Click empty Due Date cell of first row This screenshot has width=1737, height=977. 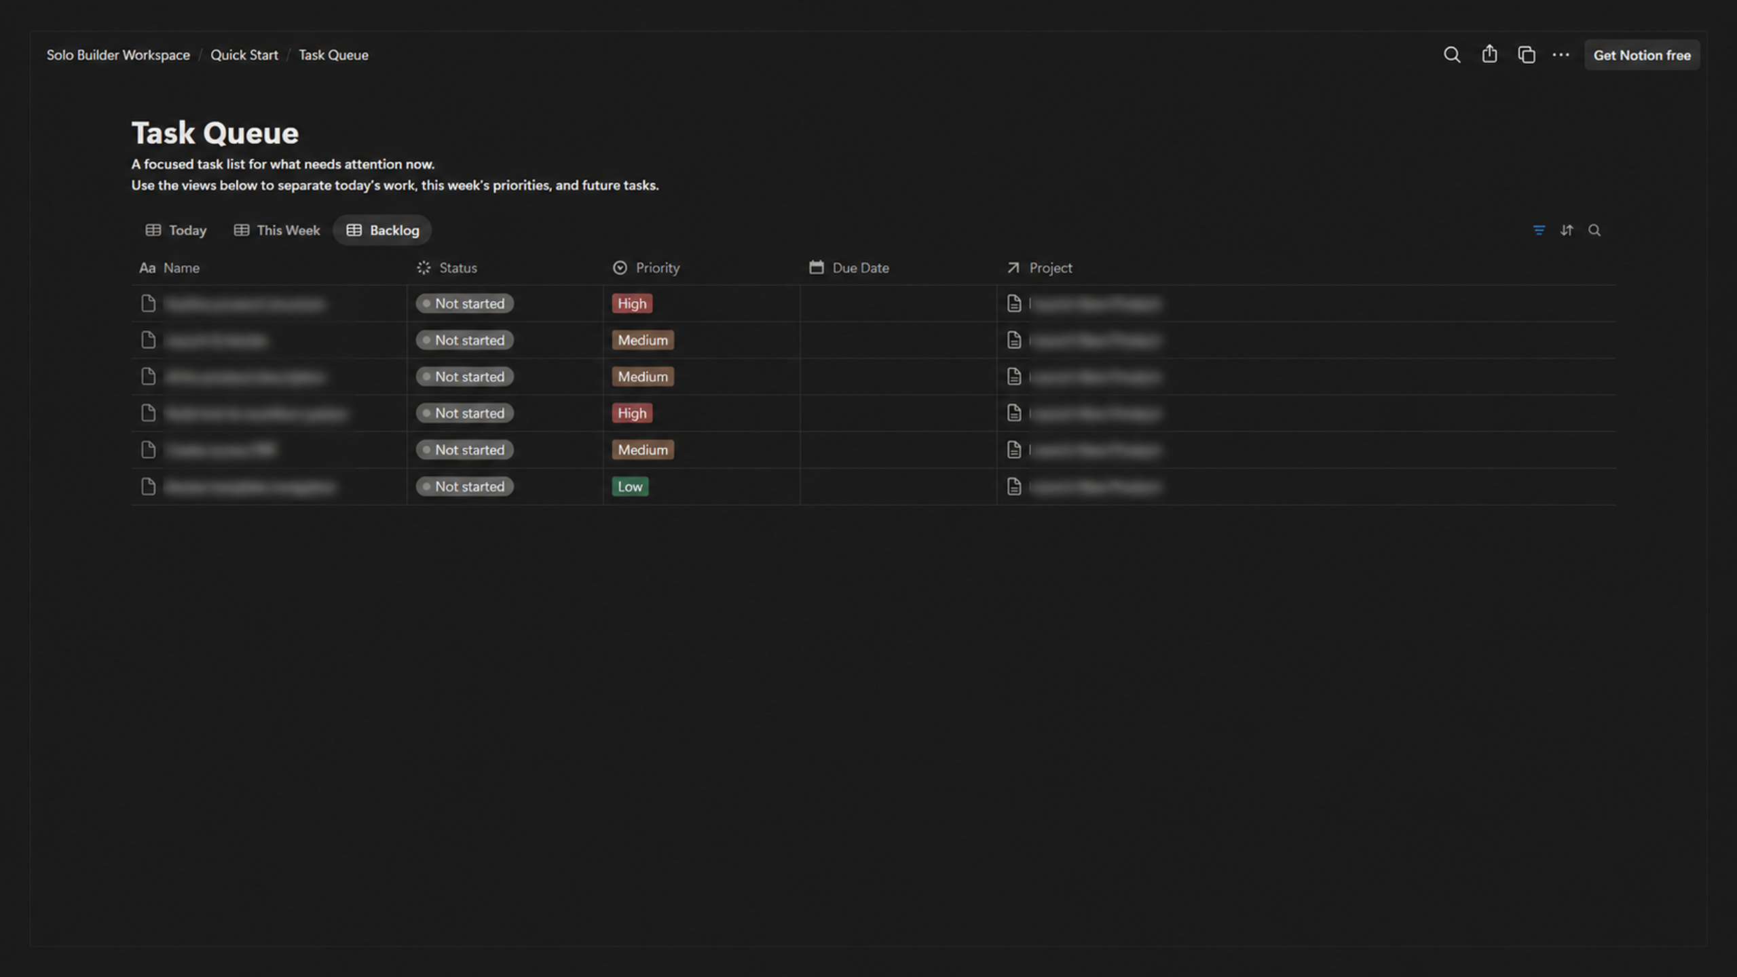(898, 303)
